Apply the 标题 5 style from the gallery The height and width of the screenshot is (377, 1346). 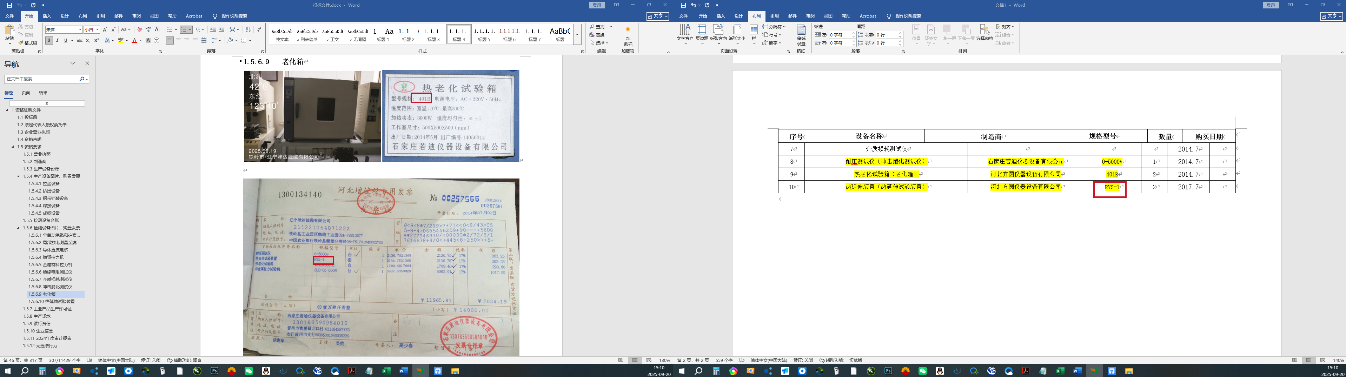484,34
